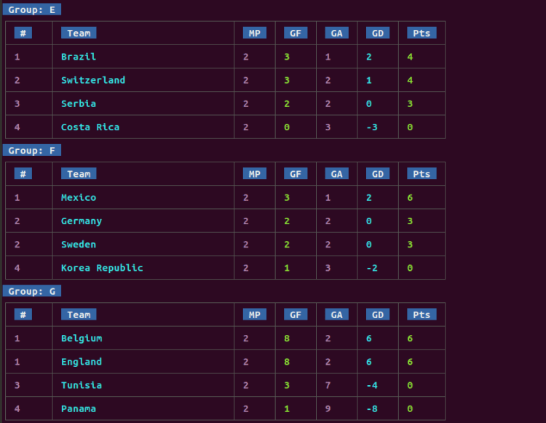Image resolution: width=546 pixels, height=423 pixels.
Task: Click the Germany team name
Action: click(82, 221)
